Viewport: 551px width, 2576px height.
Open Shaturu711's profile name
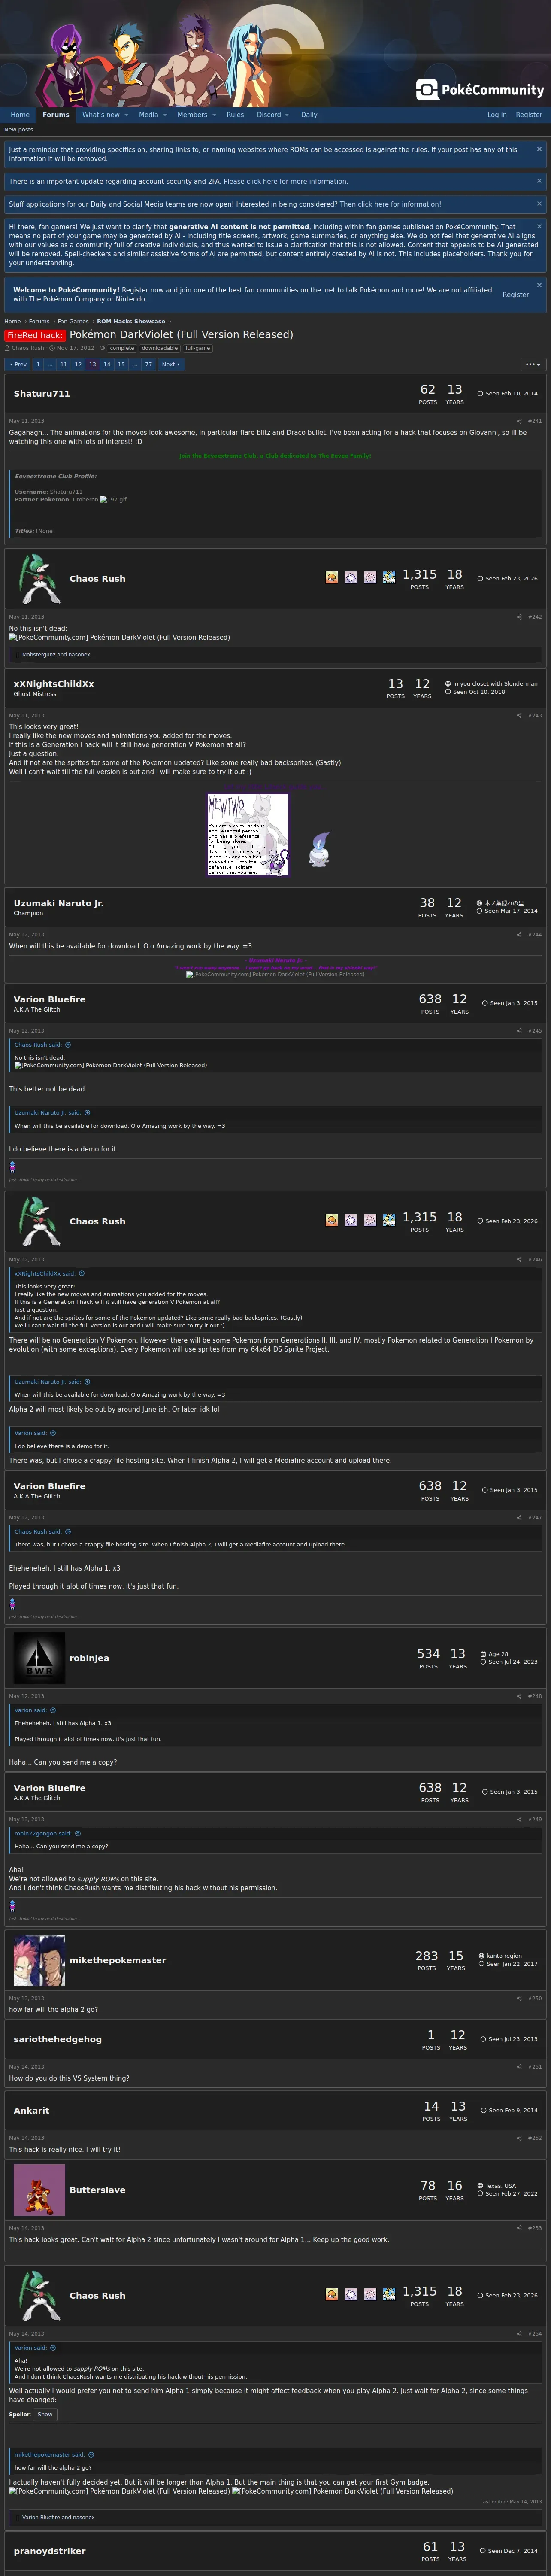42,394
